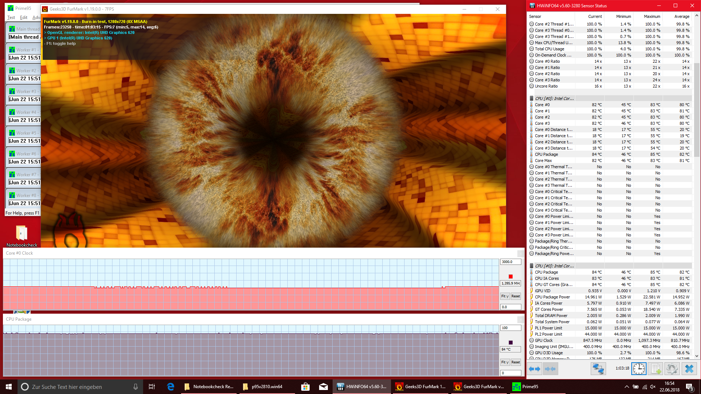The image size is (701, 394).
Task: Click the blue X close sensors icon
Action: point(689,369)
